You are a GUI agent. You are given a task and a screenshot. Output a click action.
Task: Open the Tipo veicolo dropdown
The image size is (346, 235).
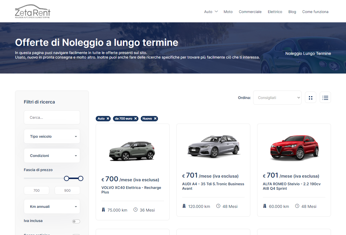52,136
